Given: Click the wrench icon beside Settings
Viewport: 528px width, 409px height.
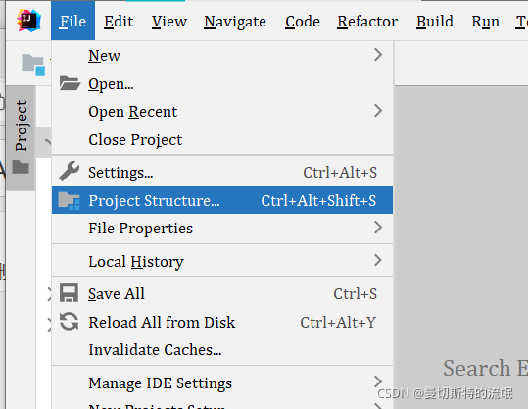Looking at the screenshot, I should [x=69, y=172].
